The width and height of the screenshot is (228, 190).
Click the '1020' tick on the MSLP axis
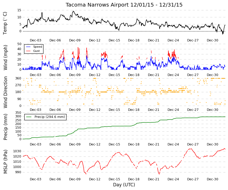tap(17, 156)
